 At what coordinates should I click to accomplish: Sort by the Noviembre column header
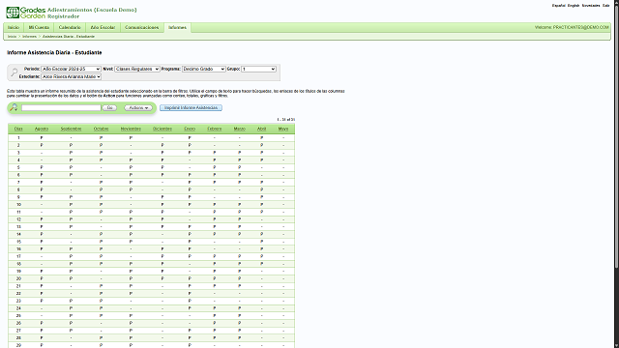tap(131, 129)
